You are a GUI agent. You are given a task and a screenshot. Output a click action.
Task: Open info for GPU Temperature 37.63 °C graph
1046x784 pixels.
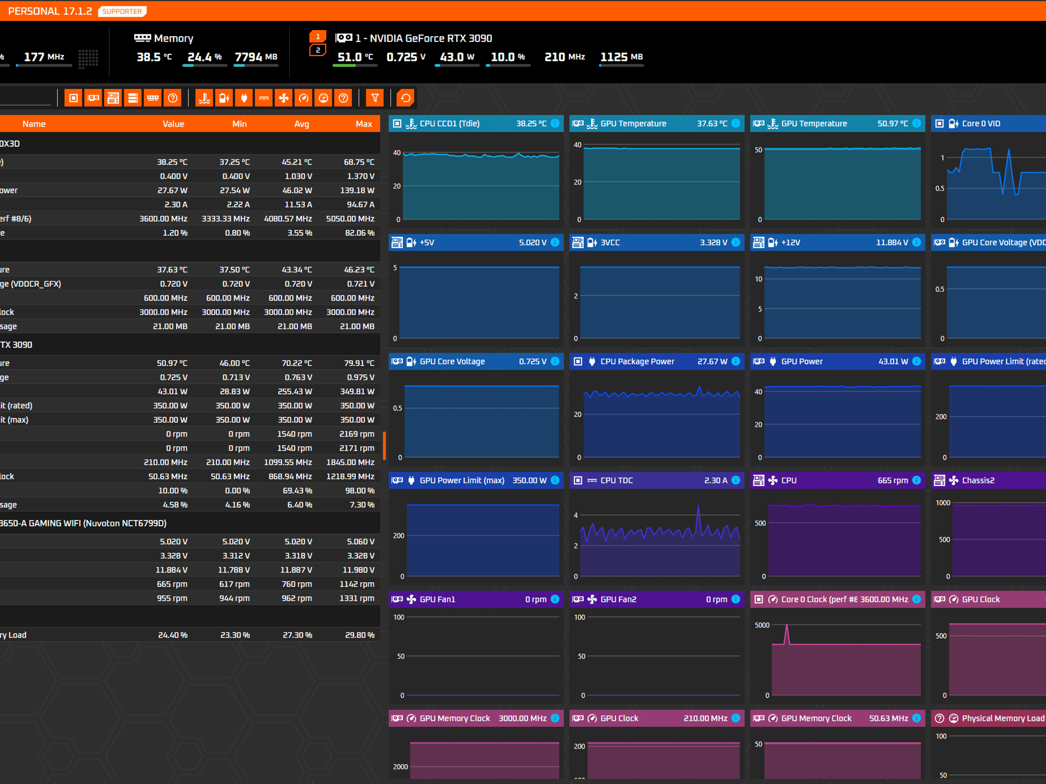click(x=736, y=124)
